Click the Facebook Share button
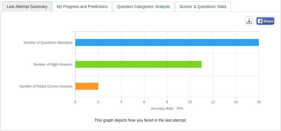Viewport: 281px width, 131px height. click(265, 21)
